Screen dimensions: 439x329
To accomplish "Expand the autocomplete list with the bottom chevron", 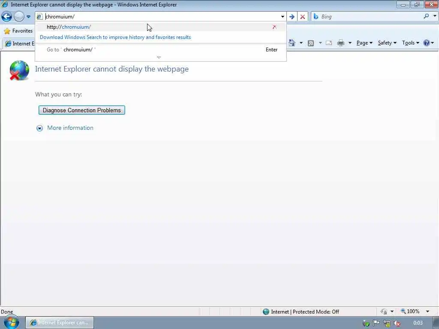I will [159, 57].
